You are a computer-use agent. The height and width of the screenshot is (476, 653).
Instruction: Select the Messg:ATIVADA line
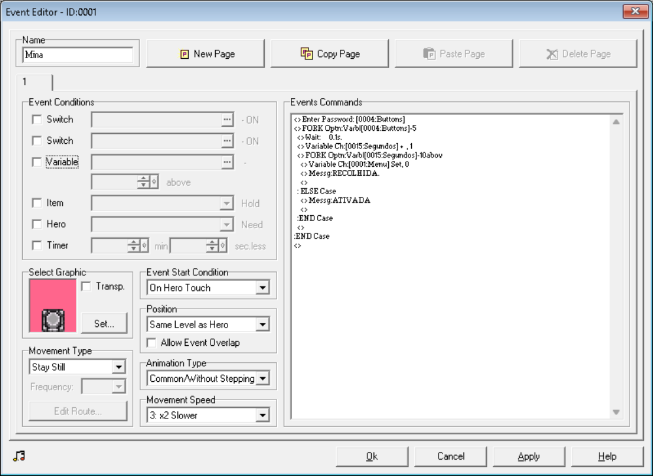pyautogui.click(x=335, y=200)
